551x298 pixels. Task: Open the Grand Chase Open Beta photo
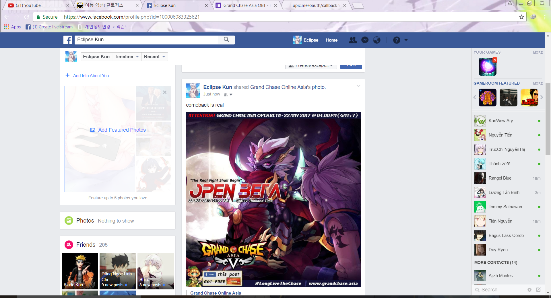(x=273, y=199)
